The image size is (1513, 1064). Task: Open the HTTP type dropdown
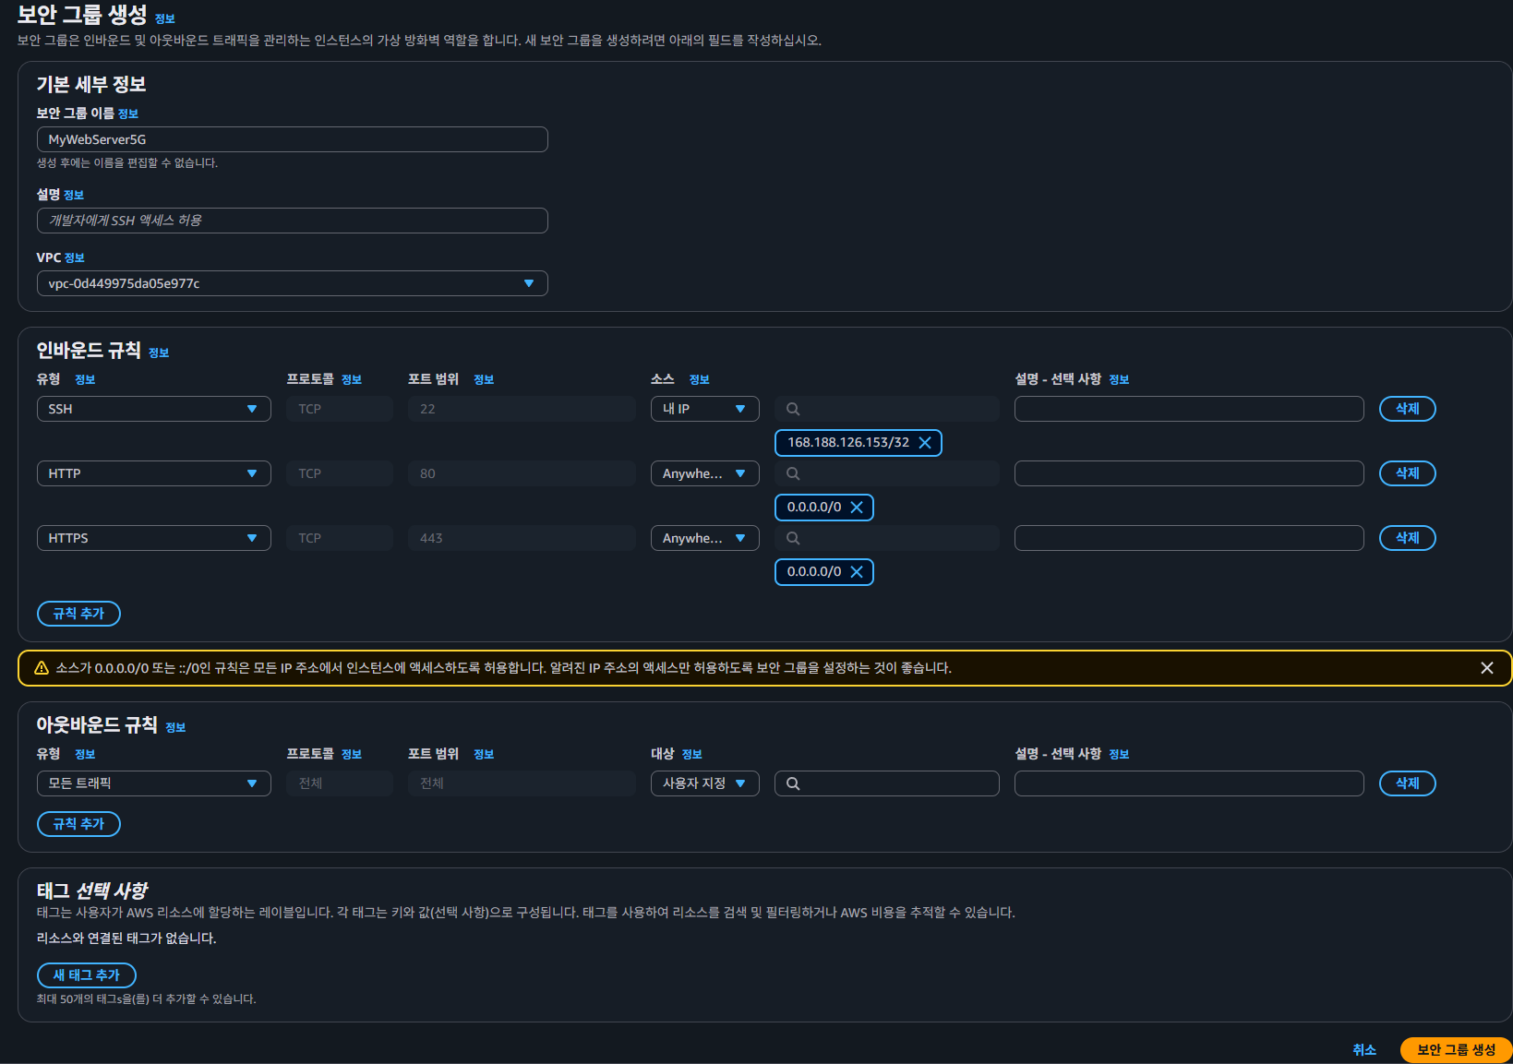(154, 473)
